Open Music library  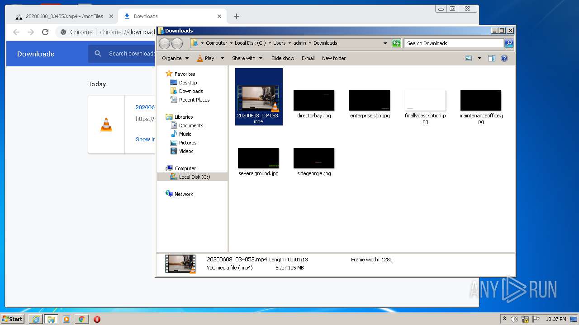[185, 134]
